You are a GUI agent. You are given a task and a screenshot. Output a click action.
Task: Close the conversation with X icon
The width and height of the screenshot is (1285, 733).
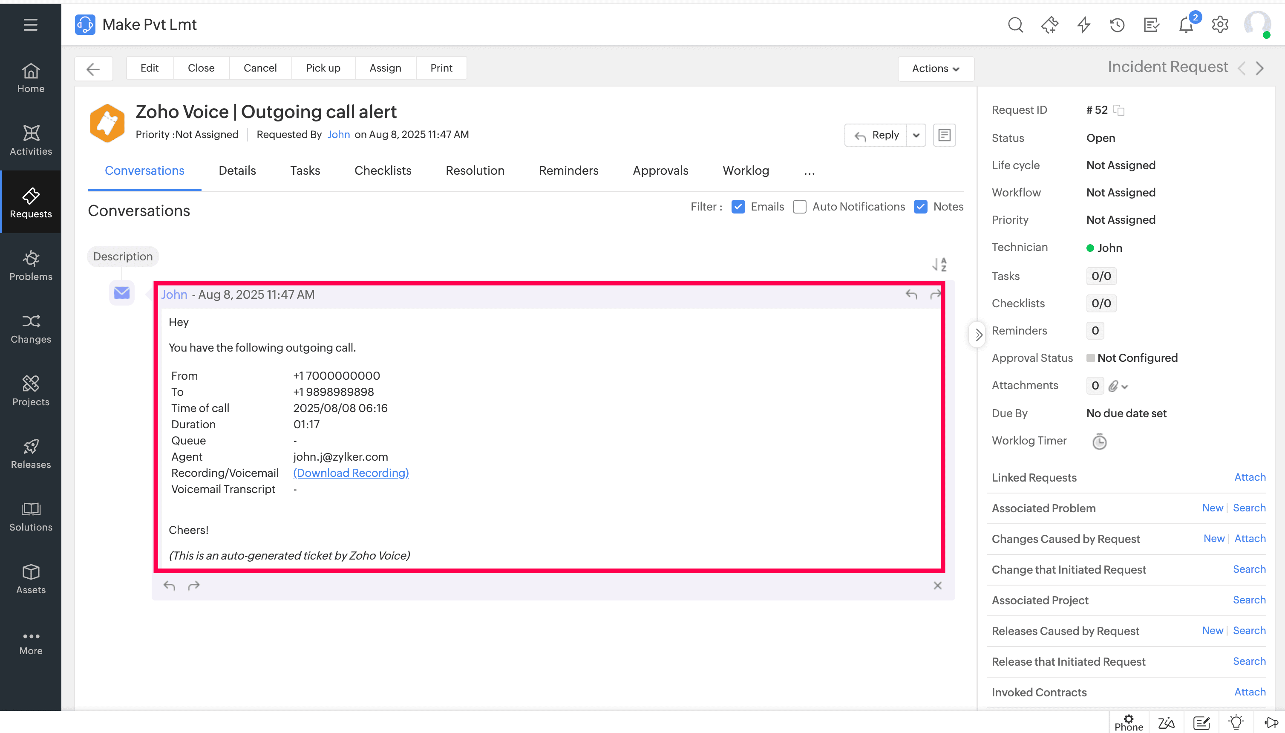click(937, 586)
